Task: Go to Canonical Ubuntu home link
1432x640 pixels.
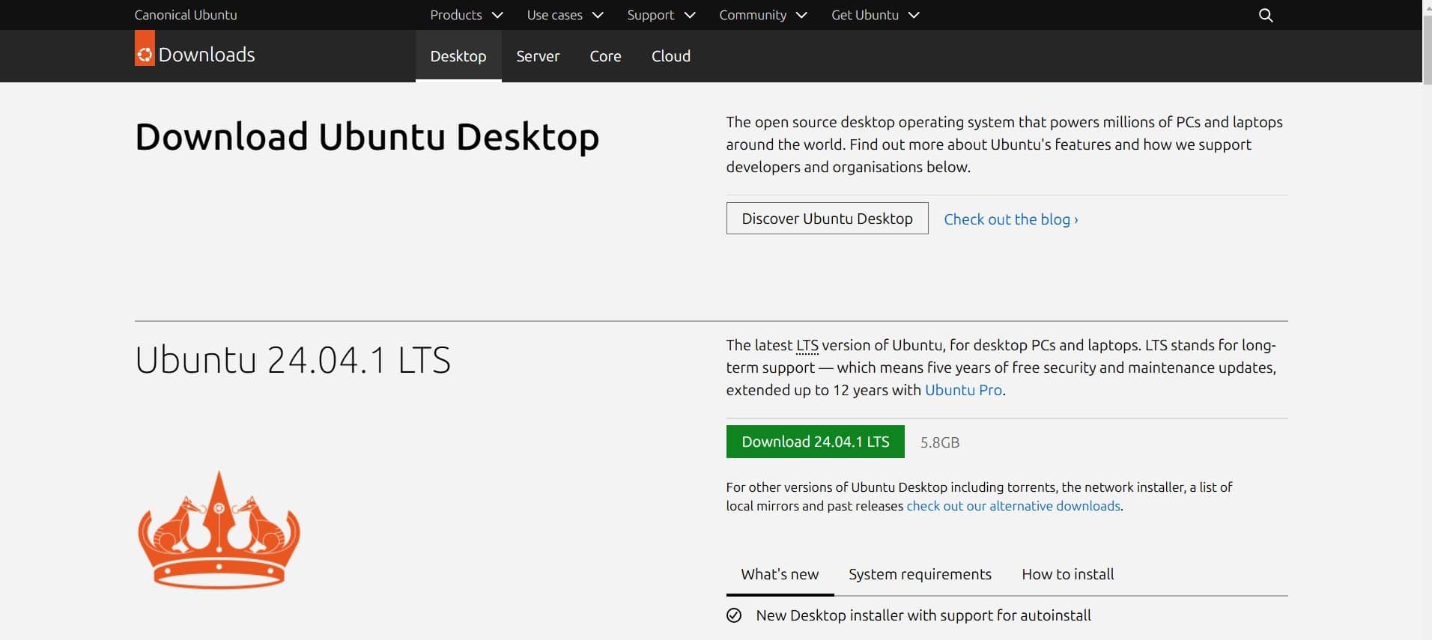Action: tap(186, 15)
